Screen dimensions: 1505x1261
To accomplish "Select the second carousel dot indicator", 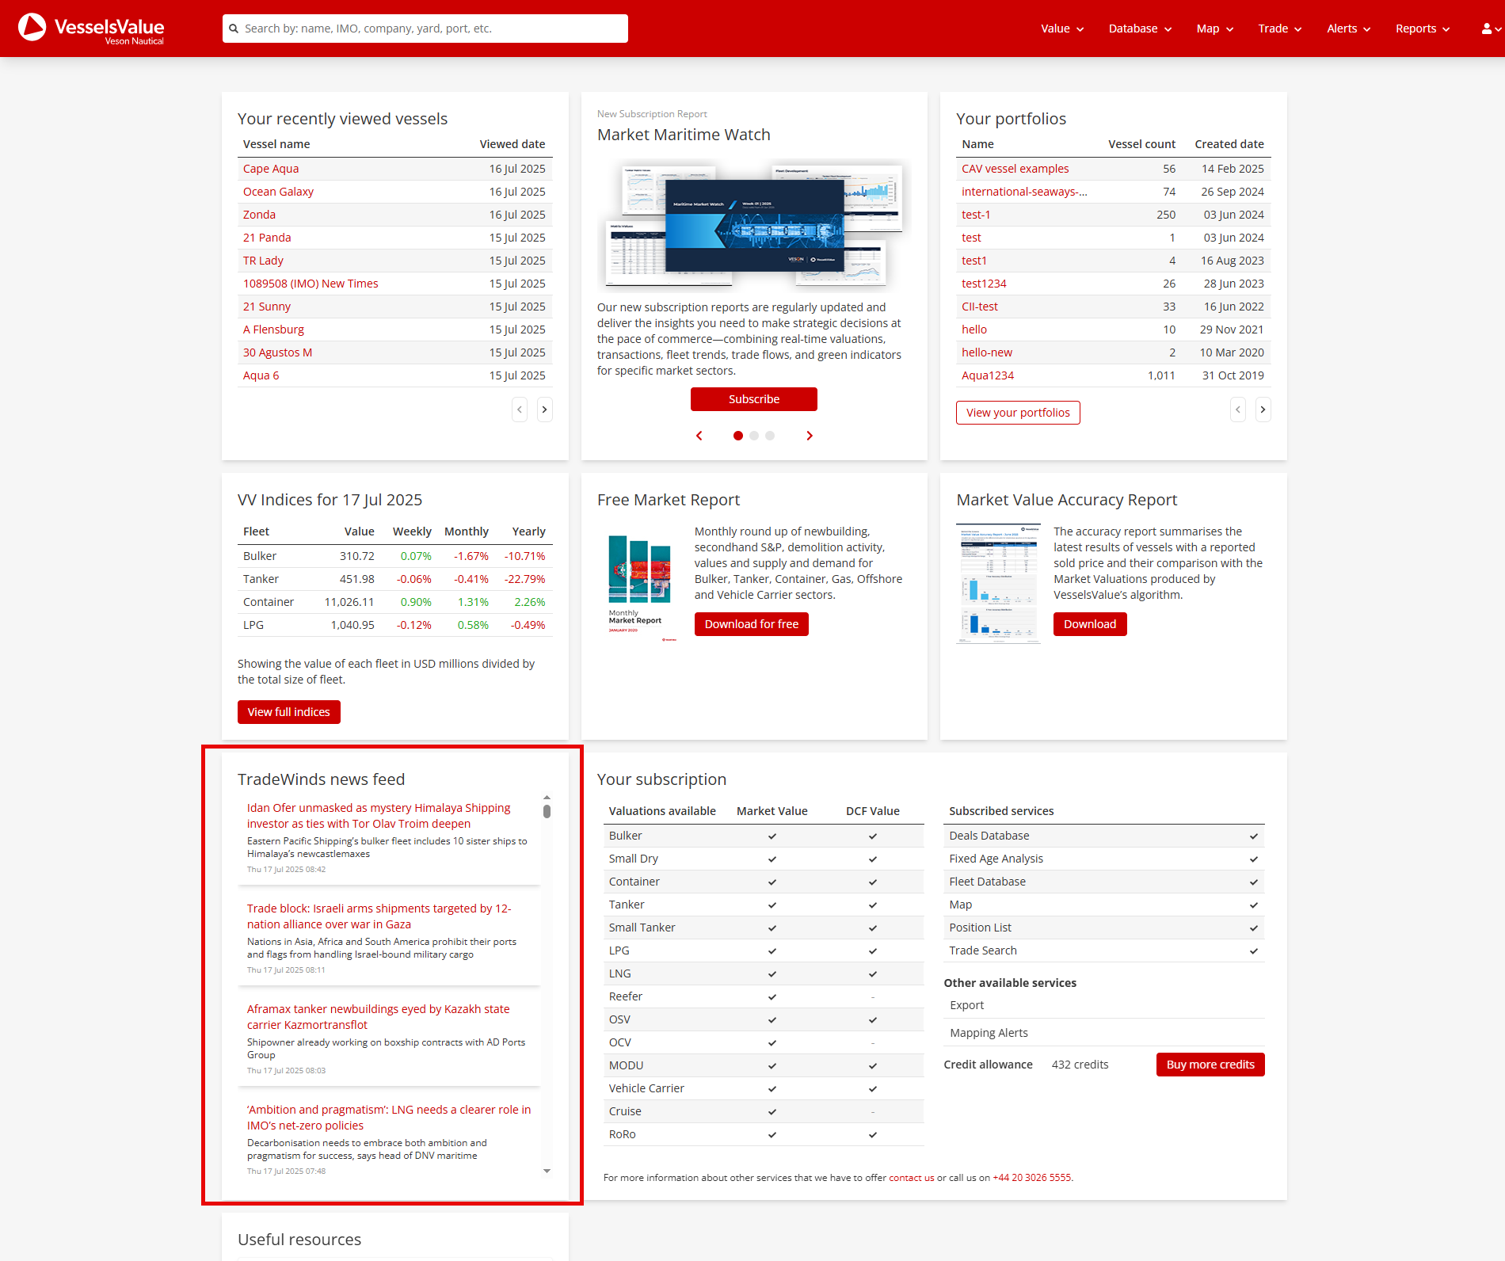I will pos(754,436).
